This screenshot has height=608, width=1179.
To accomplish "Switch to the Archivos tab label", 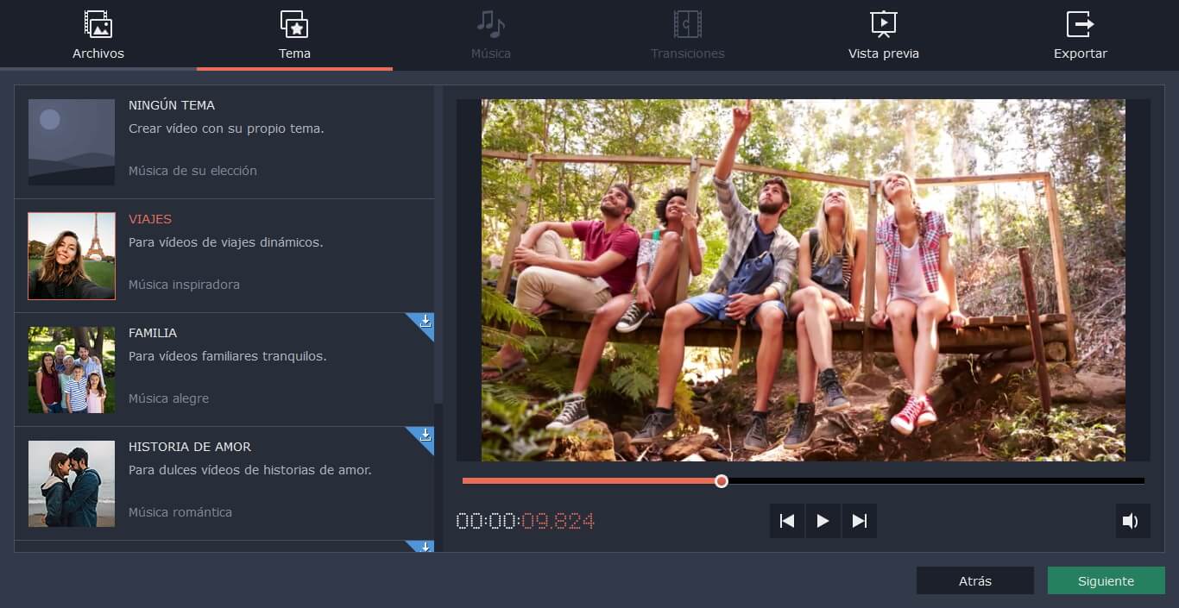I will pyautogui.click(x=98, y=53).
